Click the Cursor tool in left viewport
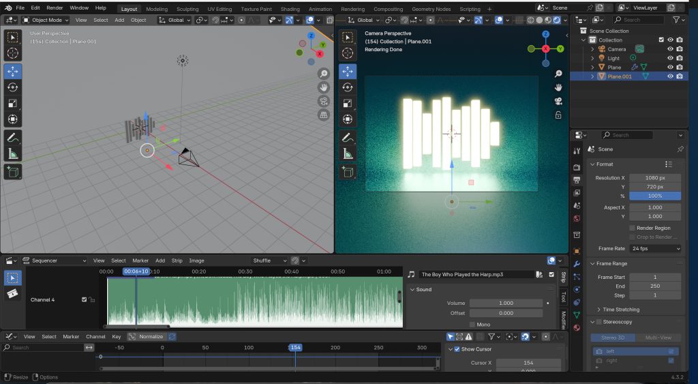 (13, 53)
